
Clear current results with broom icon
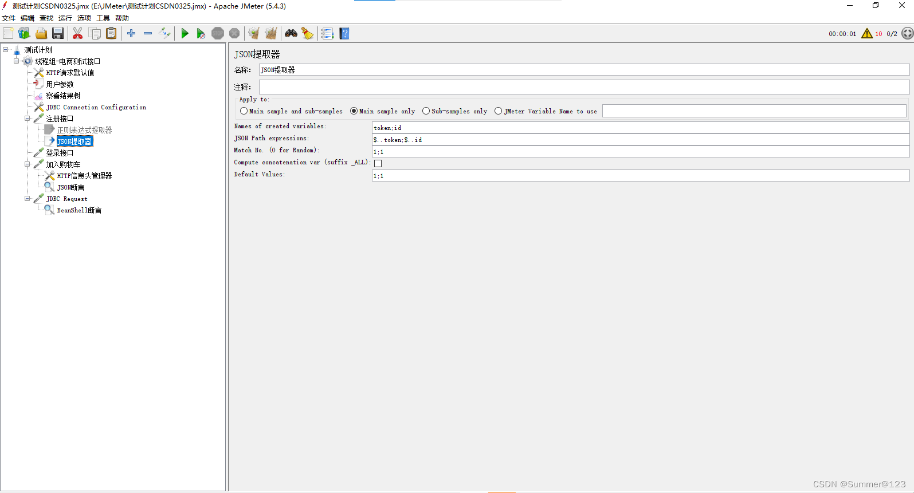254,33
